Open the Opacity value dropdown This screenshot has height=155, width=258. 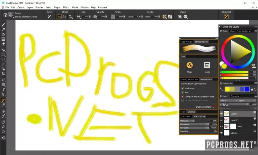pos(106,17)
